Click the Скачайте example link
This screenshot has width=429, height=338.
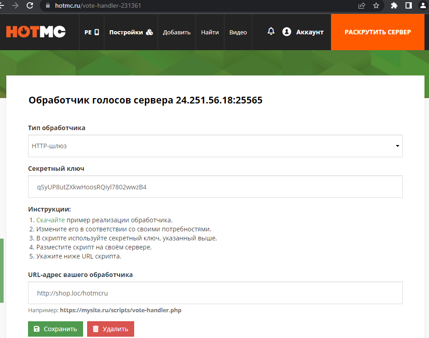point(51,220)
